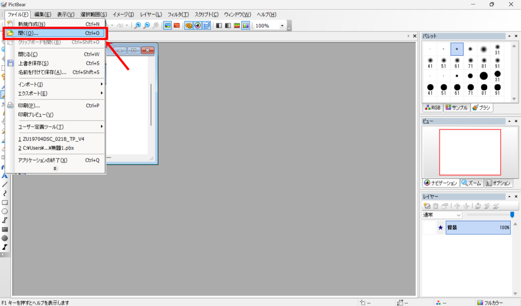Toggle the palette window toolbar button
Image resolution: width=521 pixels, height=306 pixels.
coord(189,25)
